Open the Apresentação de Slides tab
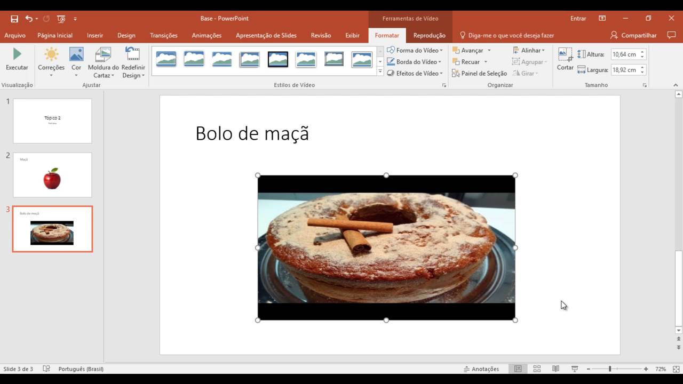 266,36
